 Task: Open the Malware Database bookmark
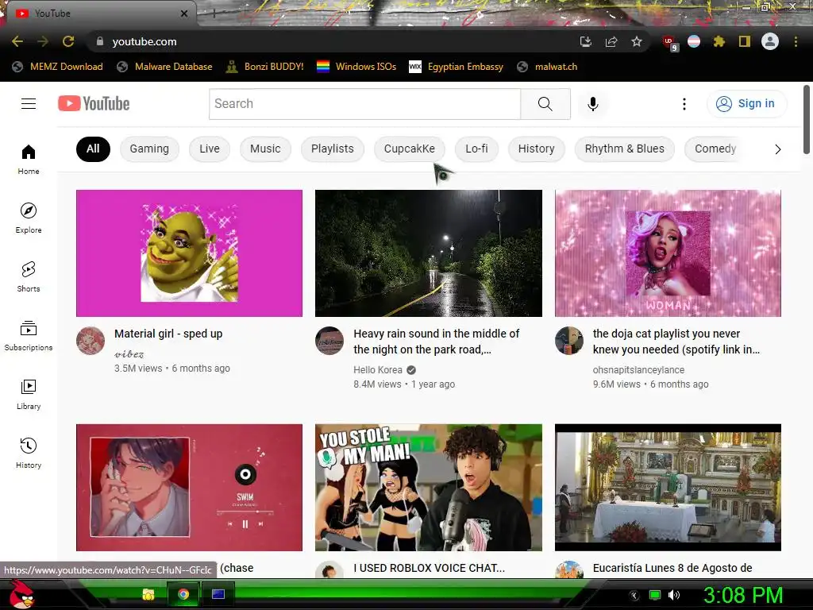(x=165, y=67)
